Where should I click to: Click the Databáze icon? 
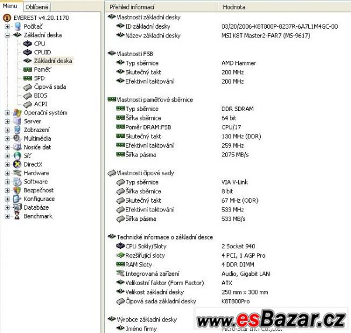(17, 207)
